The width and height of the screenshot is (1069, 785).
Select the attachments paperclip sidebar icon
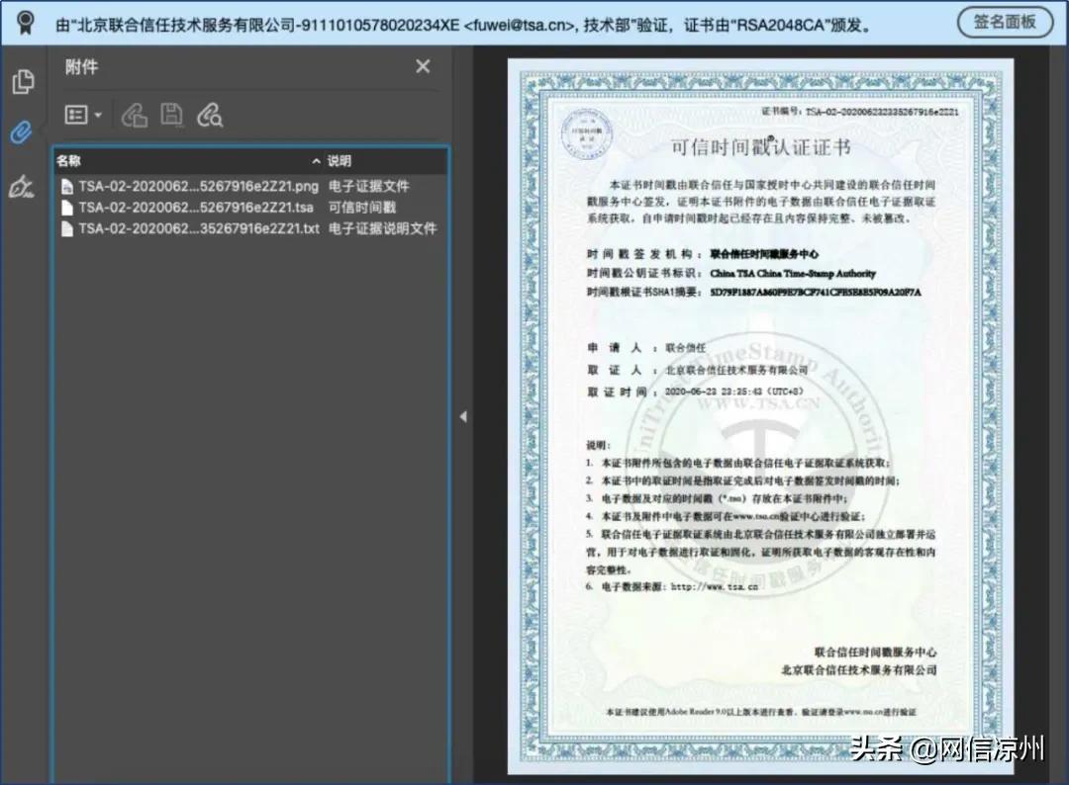click(x=22, y=132)
